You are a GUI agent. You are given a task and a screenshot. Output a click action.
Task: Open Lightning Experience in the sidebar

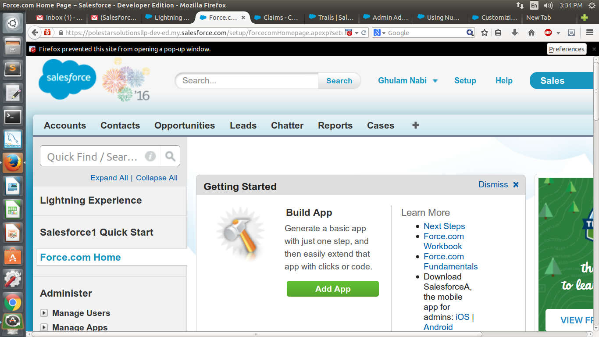[91, 201]
